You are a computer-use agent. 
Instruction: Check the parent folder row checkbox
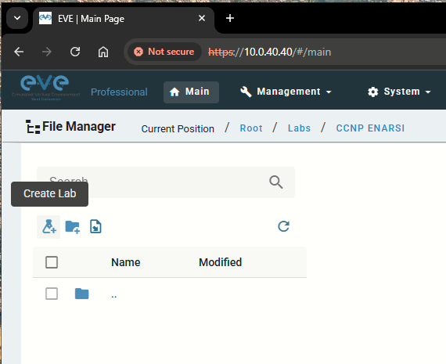pyautogui.click(x=52, y=294)
